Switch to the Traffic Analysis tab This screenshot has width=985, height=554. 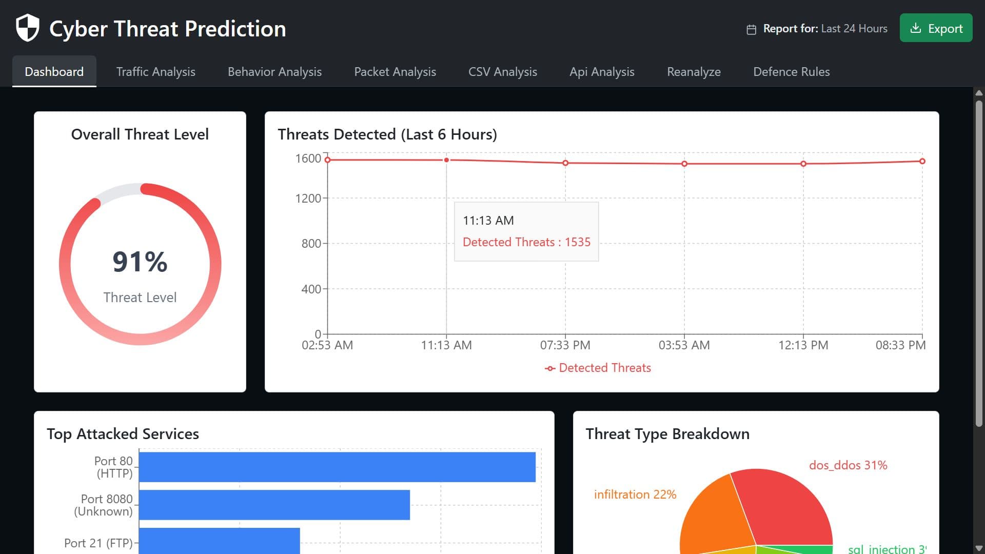[x=155, y=72]
